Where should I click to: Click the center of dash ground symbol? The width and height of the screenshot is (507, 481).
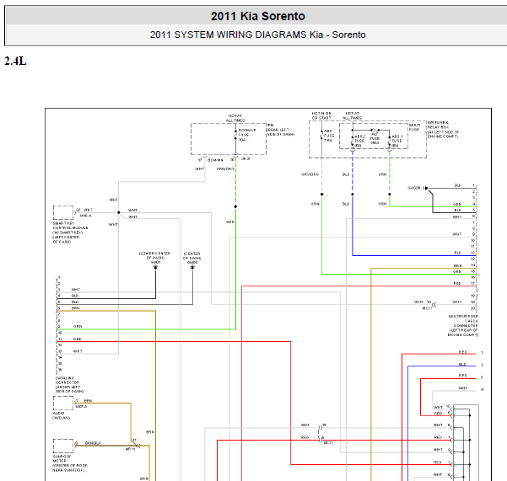point(192,267)
